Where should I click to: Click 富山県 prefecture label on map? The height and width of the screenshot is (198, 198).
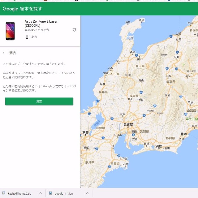pyautogui.click(x=140, y=66)
